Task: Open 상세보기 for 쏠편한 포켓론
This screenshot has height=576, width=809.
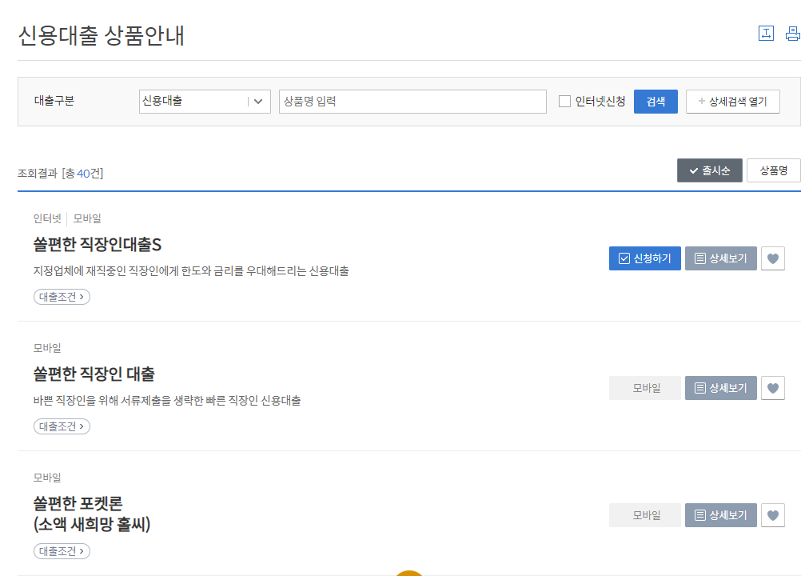Action: tap(721, 515)
